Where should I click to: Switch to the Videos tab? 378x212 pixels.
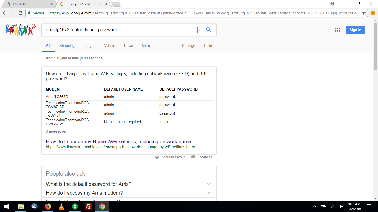pos(110,46)
